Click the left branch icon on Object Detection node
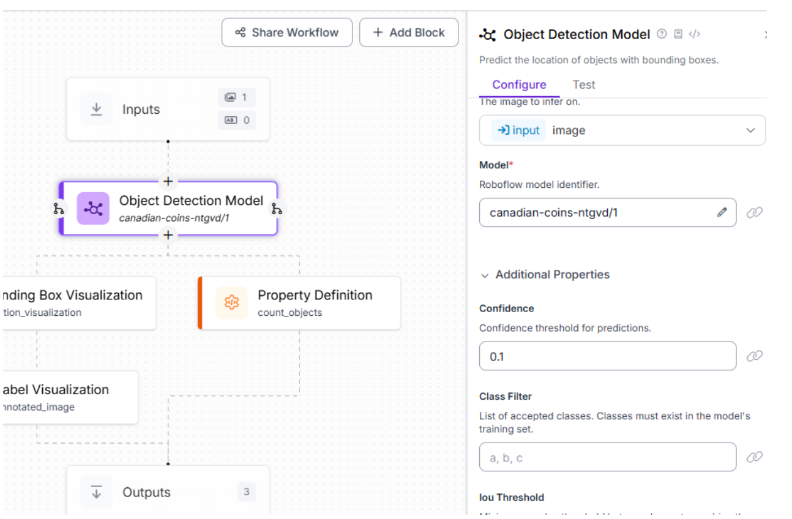 [59, 209]
